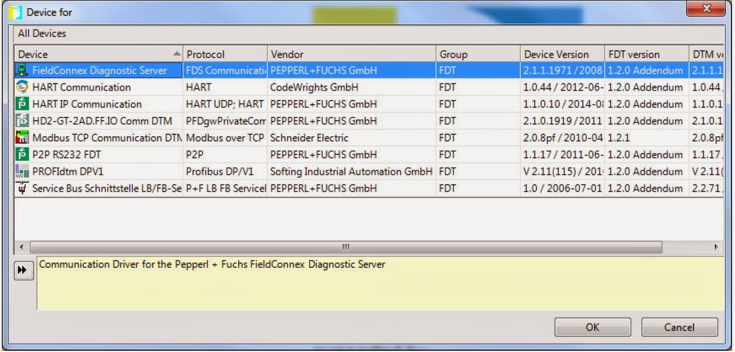Click the Modbus over TCP protocol cell
The image size is (735, 352).
point(225,139)
